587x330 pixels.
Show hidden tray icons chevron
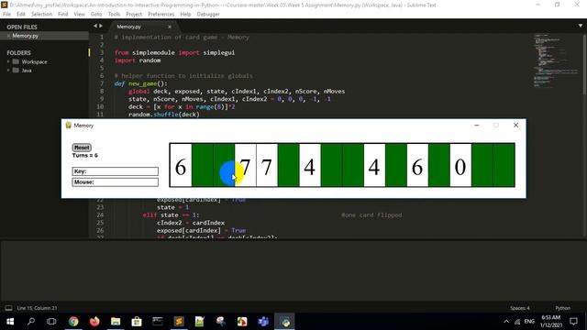[506, 322]
